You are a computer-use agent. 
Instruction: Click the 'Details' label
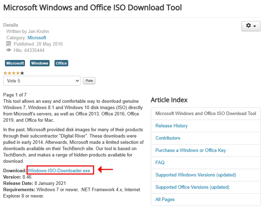point(11,25)
